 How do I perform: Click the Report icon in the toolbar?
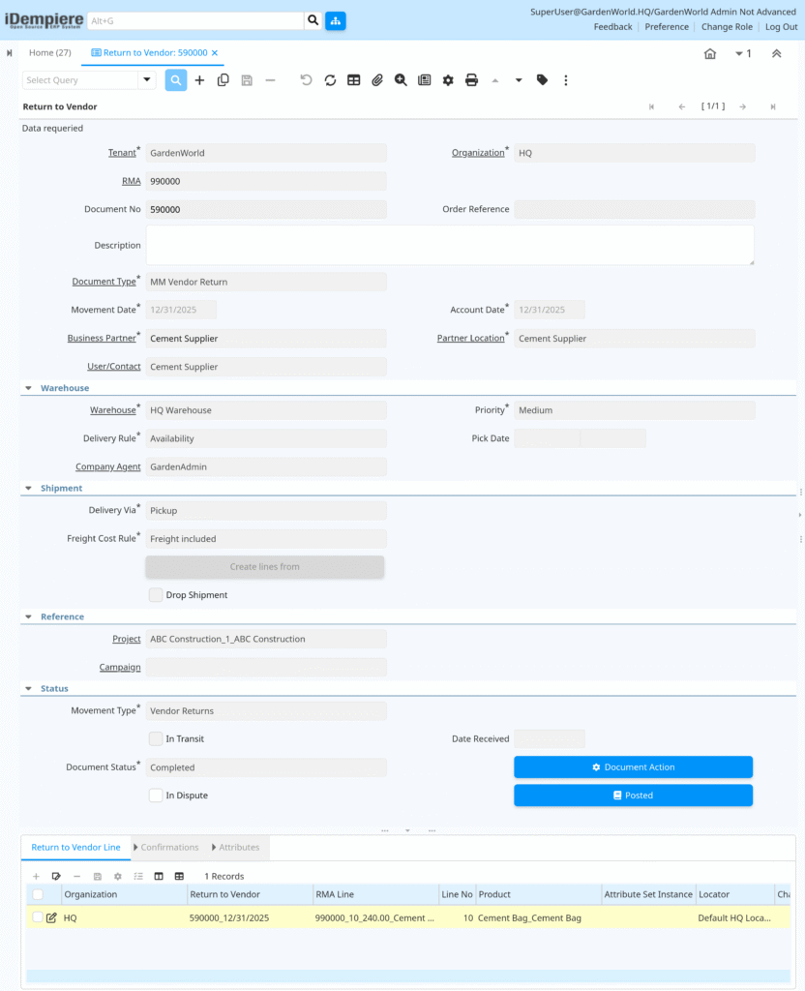(x=424, y=80)
